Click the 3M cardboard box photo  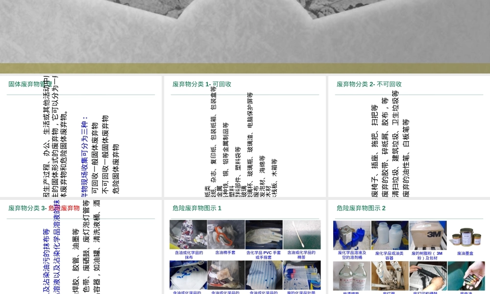click(x=428, y=235)
